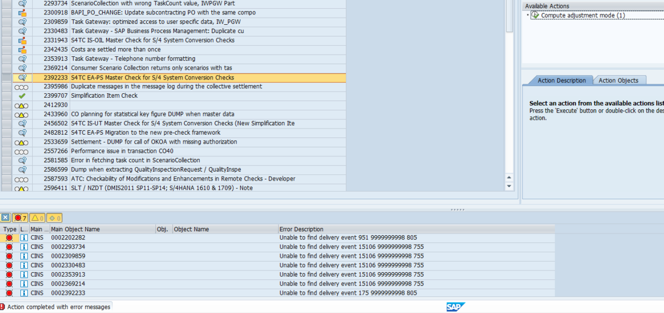Screen dimensions: 664x313
Task: Click info icon for object 0002202282
Action: tap(24, 238)
